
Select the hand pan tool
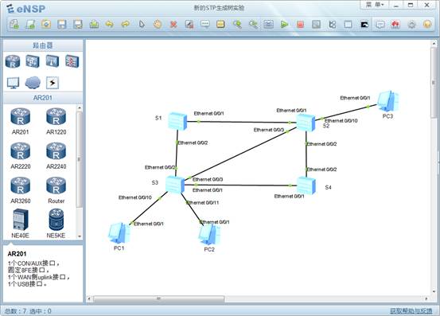[158, 25]
